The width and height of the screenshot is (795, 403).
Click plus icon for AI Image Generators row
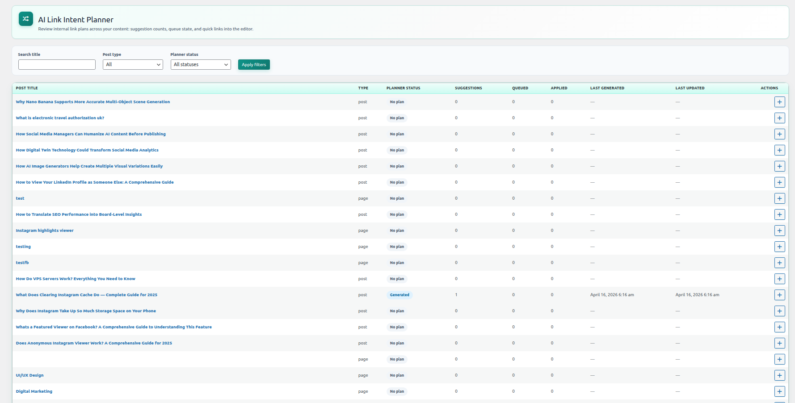pos(779,166)
